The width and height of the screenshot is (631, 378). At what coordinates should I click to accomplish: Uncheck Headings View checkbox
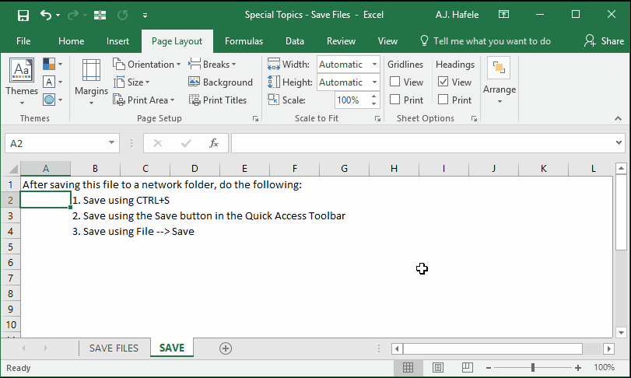[443, 82]
